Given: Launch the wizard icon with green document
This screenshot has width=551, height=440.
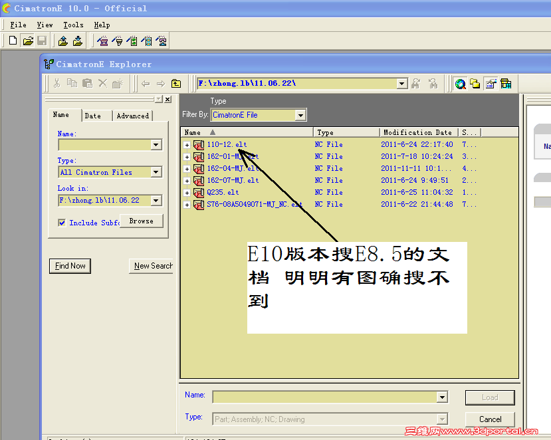Looking at the screenshot, I should [x=132, y=41].
